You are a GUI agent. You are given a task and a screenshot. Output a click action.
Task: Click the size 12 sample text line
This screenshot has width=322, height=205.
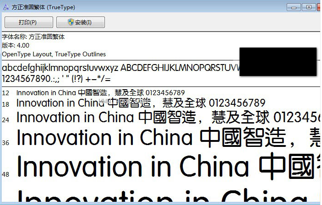(x=101, y=93)
